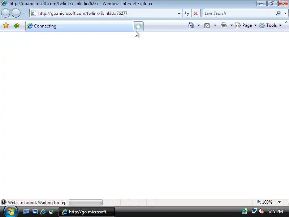Click the Refresh button

point(187,13)
